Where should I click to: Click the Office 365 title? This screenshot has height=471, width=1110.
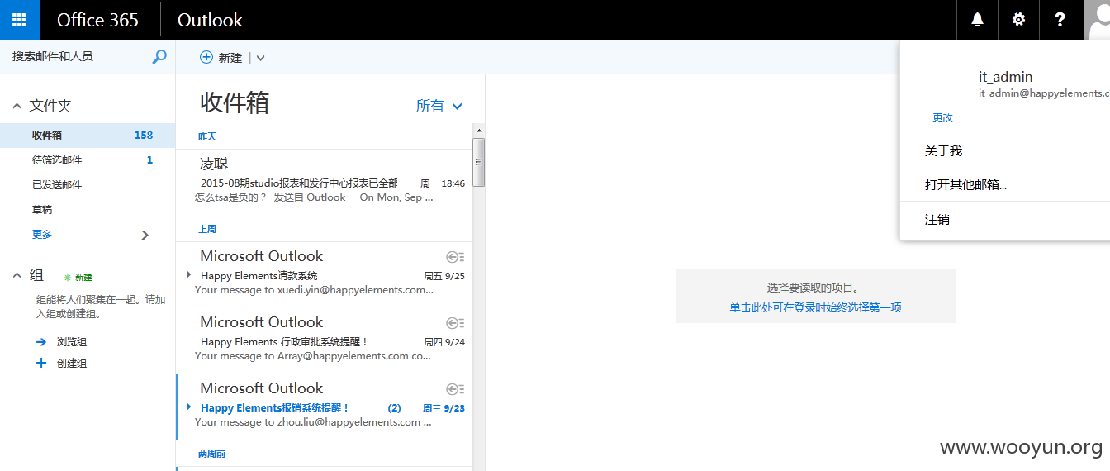point(97,20)
